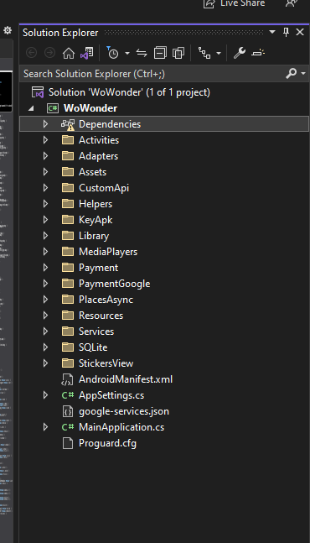This screenshot has width=310, height=543.
Task: Expand the Helpers folder
Action: [45, 204]
